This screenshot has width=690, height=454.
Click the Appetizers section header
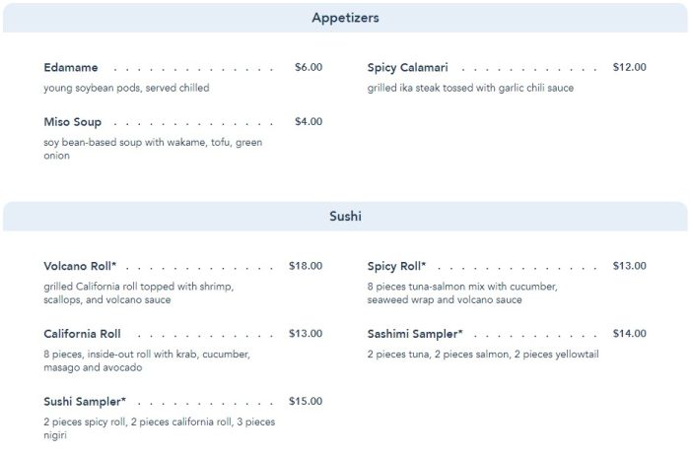point(345,18)
